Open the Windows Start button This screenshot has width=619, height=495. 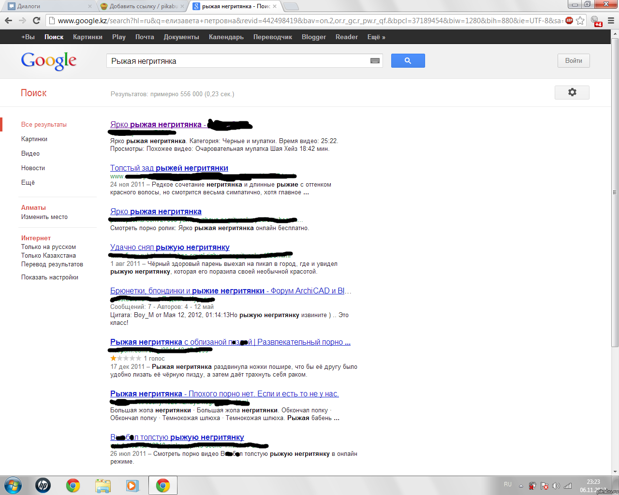[13, 485]
